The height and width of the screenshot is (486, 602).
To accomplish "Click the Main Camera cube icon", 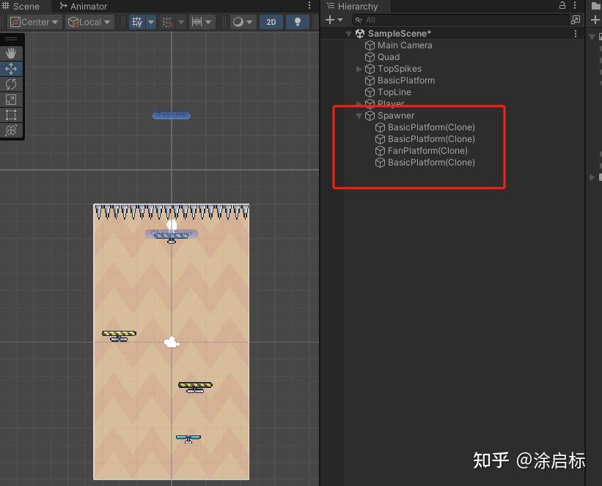I will 370,45.
